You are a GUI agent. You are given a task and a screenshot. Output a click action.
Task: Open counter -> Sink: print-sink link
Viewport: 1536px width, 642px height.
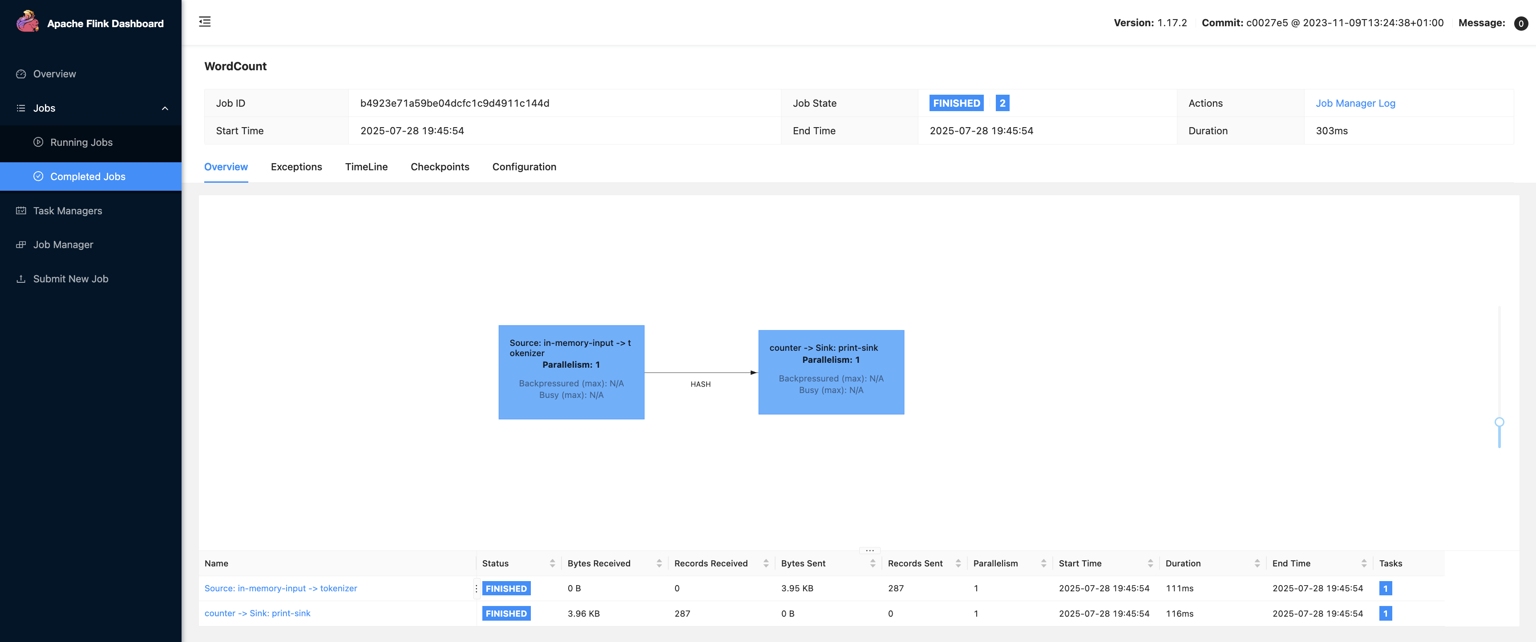tap(257, 614)
